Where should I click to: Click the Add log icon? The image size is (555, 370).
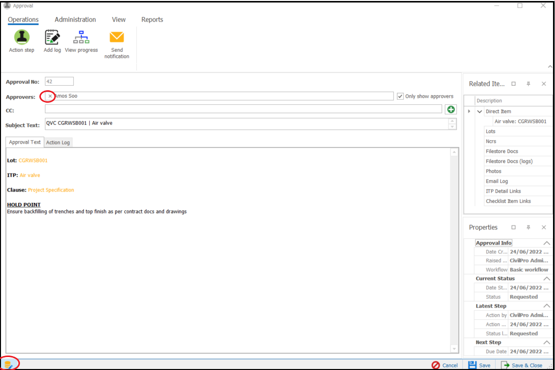point(52,38)
